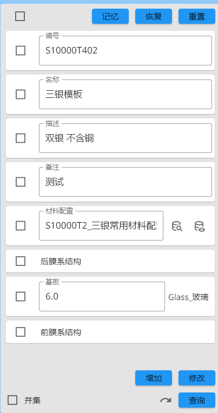Screen dimensions: 218x413
Task: Tick the 材料配置 row checkbox
Action: click(21, 226)
